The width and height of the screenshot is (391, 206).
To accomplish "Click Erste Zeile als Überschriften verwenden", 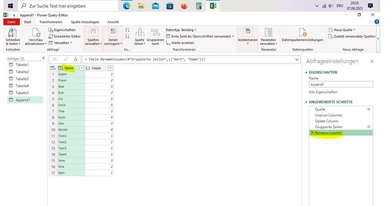I will coord(200,36).
